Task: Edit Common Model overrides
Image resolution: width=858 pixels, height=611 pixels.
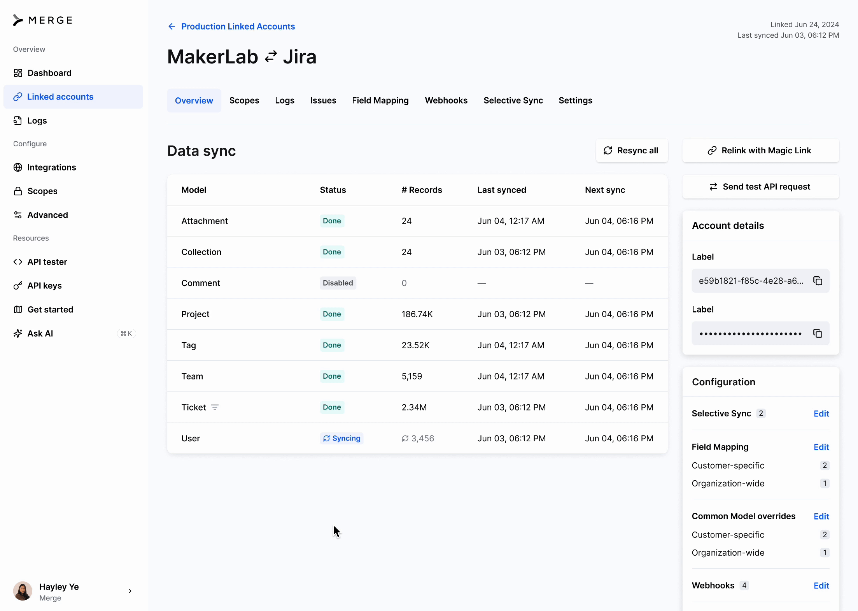Action: coord(821,516)
